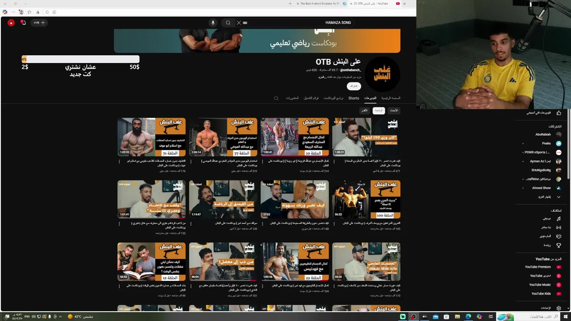This screenshot has height=321, width=571.
Task: Open the episode 100 video thumbnail
Action: pos(366,199)
